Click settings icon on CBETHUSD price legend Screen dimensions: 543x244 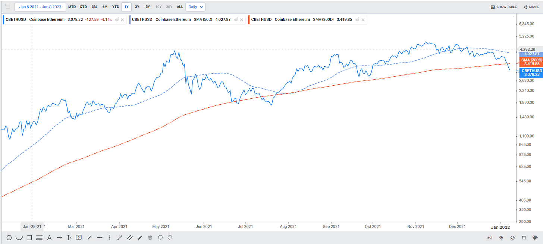(x=118, y=19)
